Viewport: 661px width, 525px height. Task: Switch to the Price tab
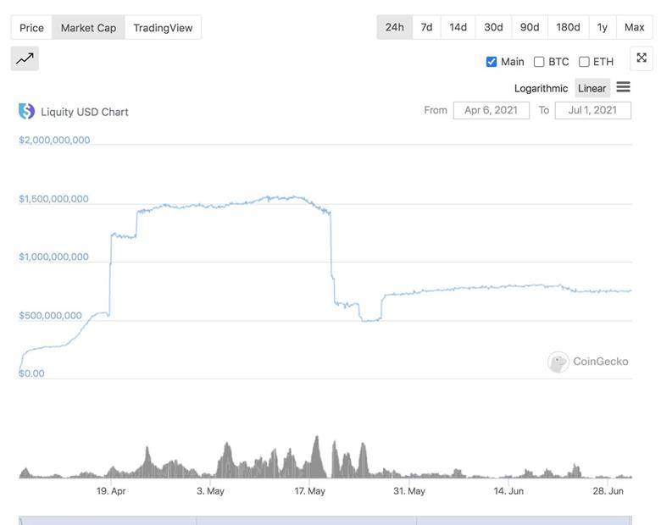click(31, 28)
